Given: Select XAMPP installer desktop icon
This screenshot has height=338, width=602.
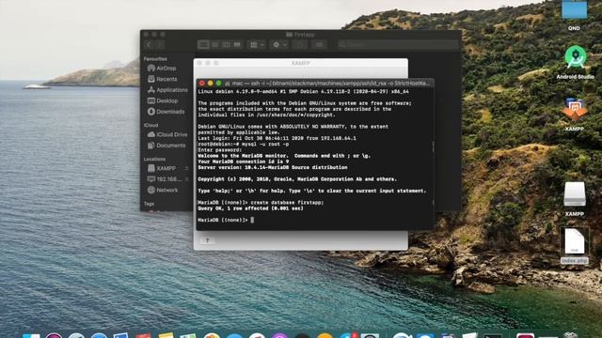Looking at the screenshot, I should pos(575,114).
